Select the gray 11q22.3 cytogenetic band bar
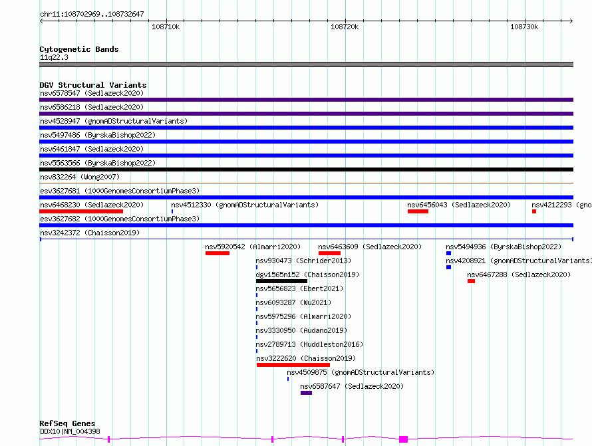The width and height of the screenshot is (592, 446). 306,64
